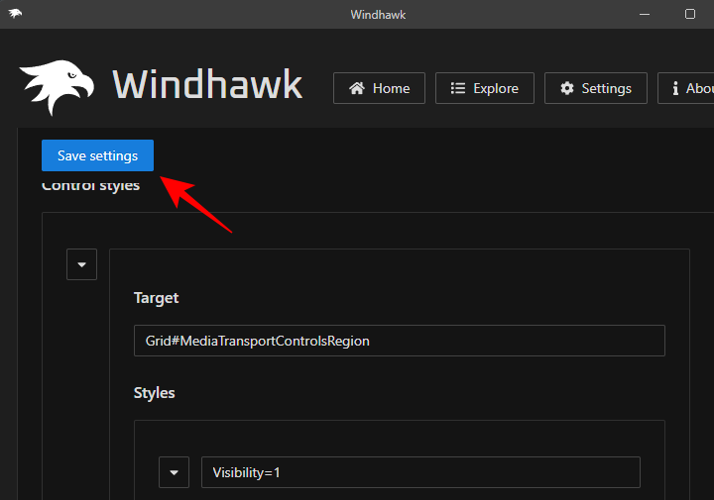
Task: Focus the Grid#MediaTransportControlsRegion target field
Action: (399, 341)
